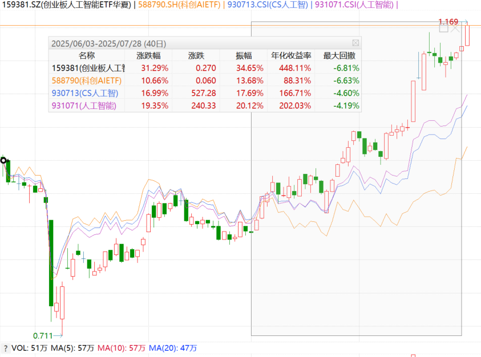
Task: Click the 0.711 low price label
Action: (43, 336)
